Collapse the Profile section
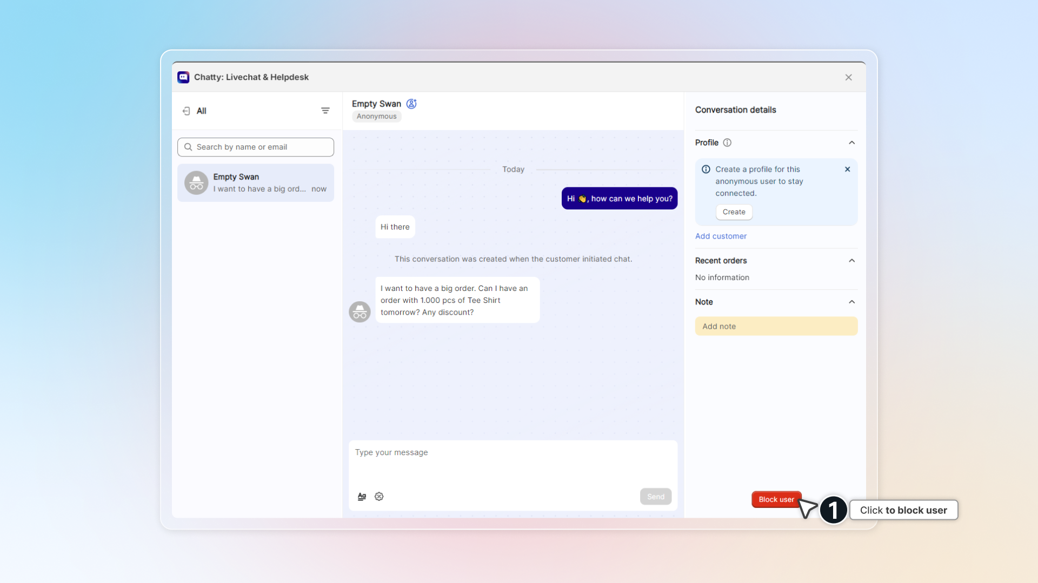 point(851,143)
